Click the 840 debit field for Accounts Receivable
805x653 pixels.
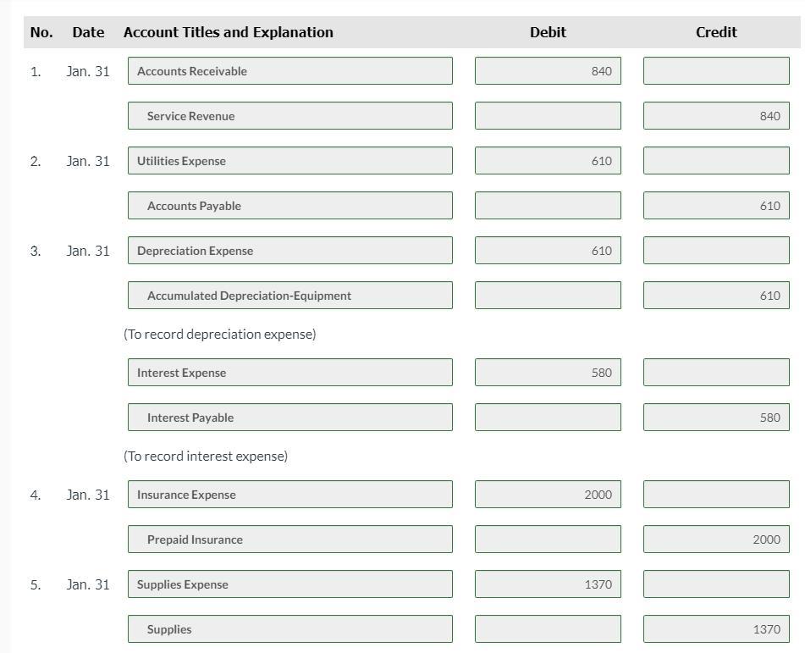coord(547,71)
